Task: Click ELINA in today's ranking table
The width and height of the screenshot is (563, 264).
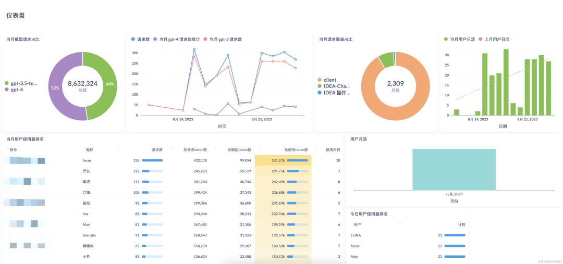Action: [x=356, y=235]
